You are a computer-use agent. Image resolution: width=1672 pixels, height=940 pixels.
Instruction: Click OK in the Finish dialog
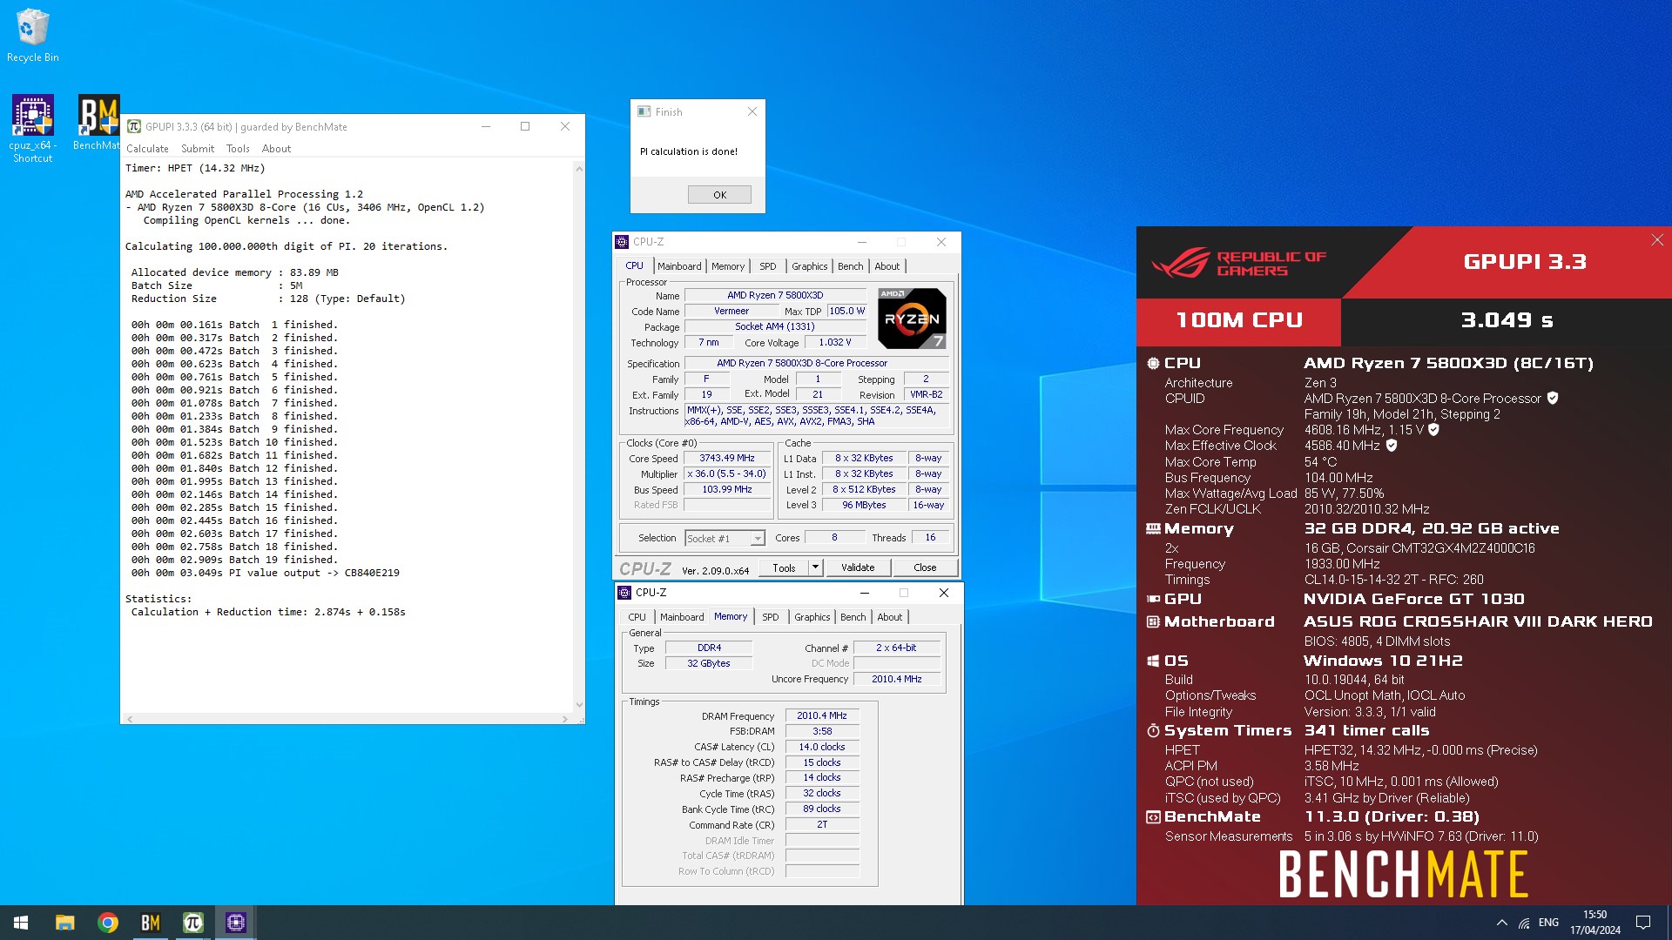(x=719, y=195)
